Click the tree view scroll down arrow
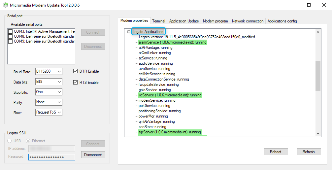332x170 pixels. click(x=318, y=134)
